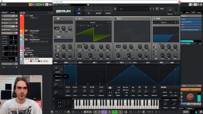Select next wavetable in OSC A
The height and width of the screenshot is (114, 203).
click(110, 22)
